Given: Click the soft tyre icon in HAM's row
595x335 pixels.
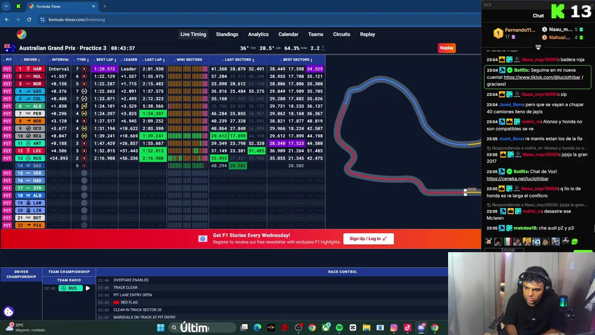Looking at the screenshot, I should pyautogui.click(x=84, y=69).
